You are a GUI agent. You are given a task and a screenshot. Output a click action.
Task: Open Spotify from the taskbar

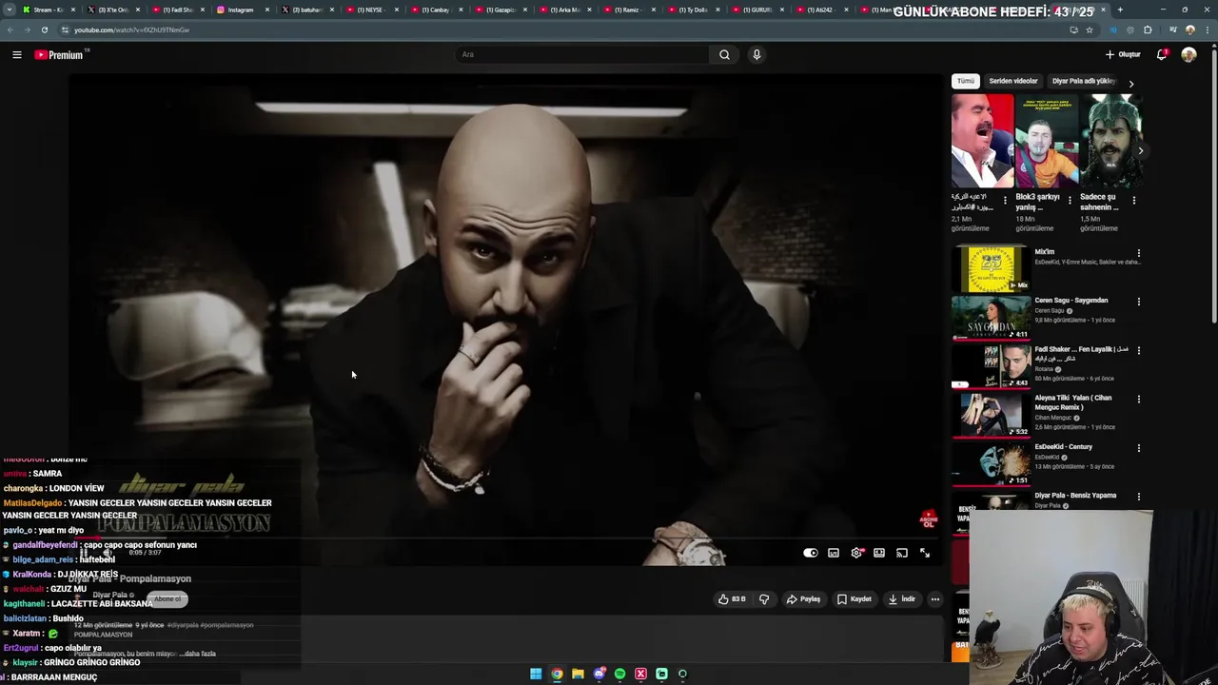click(619, 674)
